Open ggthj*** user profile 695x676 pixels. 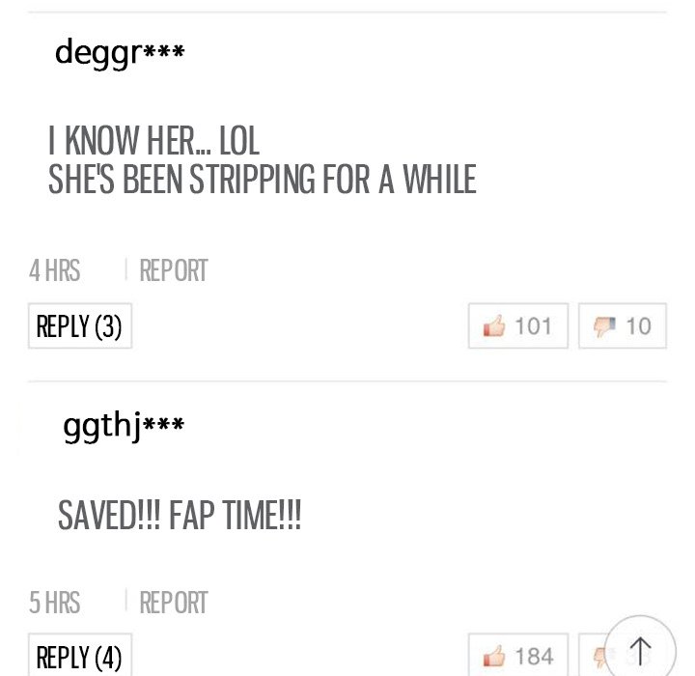tap(124, 426)
